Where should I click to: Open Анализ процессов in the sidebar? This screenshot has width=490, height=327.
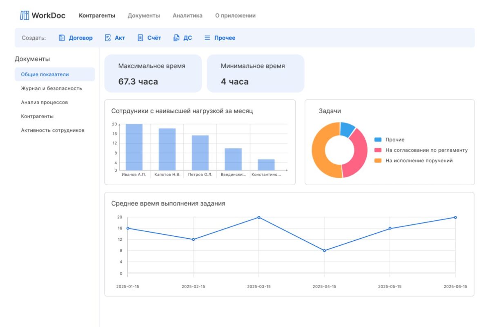tap(45, 102)
